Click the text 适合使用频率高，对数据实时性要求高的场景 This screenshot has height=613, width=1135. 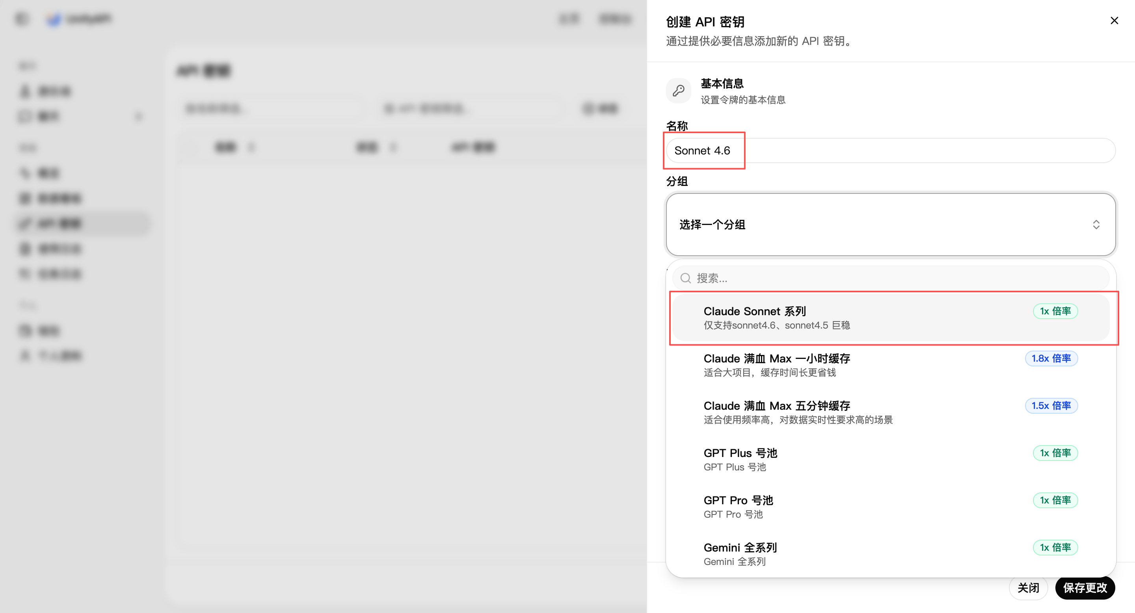pos(798,420)
